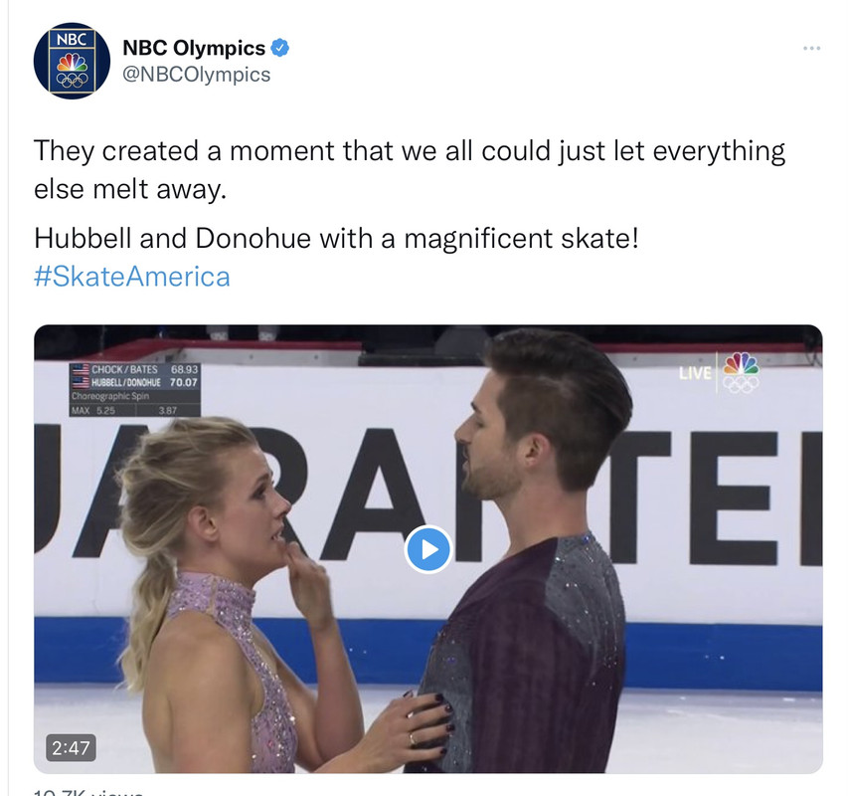Screen dimensions: 848x796
Task: Select the Chock/Bates 68.93 score row
Action: click(x=135, y=369)
